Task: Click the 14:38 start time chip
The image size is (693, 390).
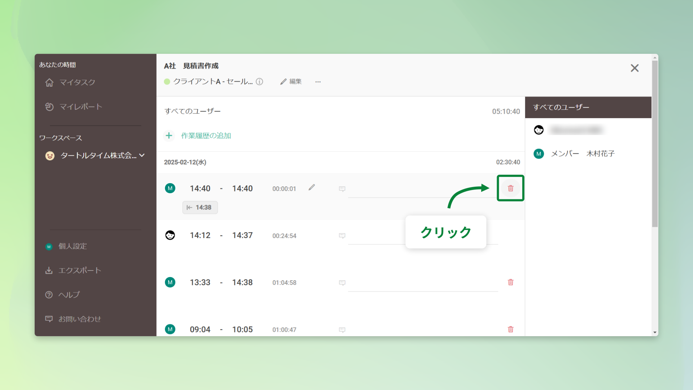Action: (200, 207)
